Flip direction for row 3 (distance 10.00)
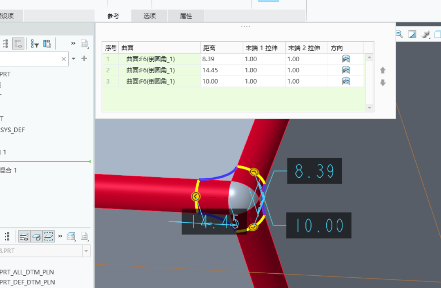 [x=346, y=81]
